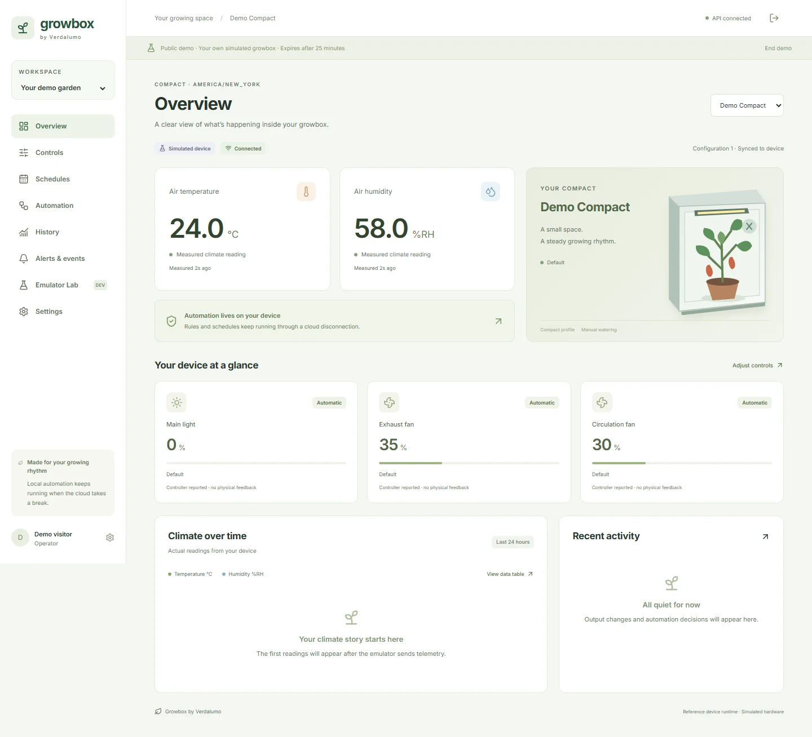The width and height of the screenshot is (812, 737).
Task: Open Schedules in the sidebar
Action: (x=63, y=179)
